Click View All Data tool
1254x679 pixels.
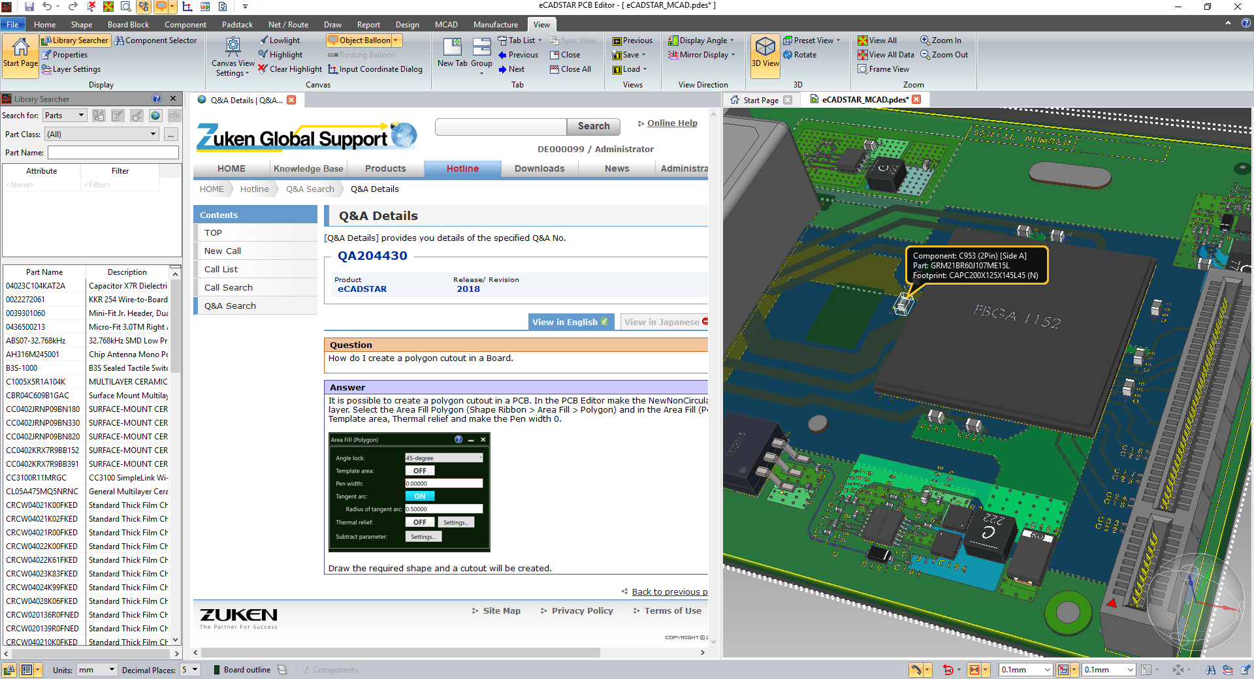coord(886,55)
